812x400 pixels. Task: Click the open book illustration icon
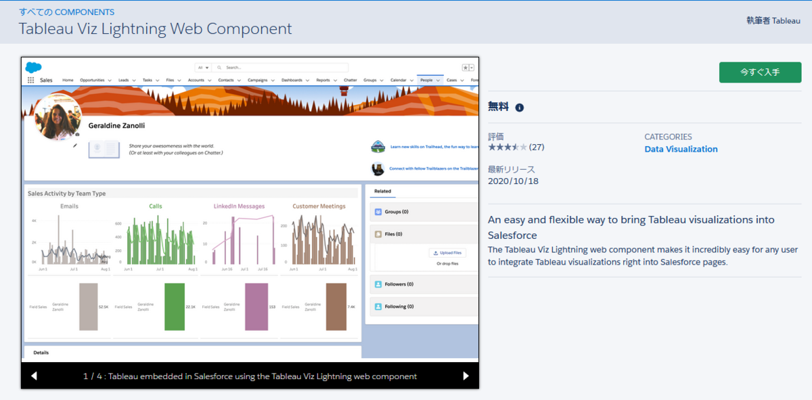click(x=104, y=149)
